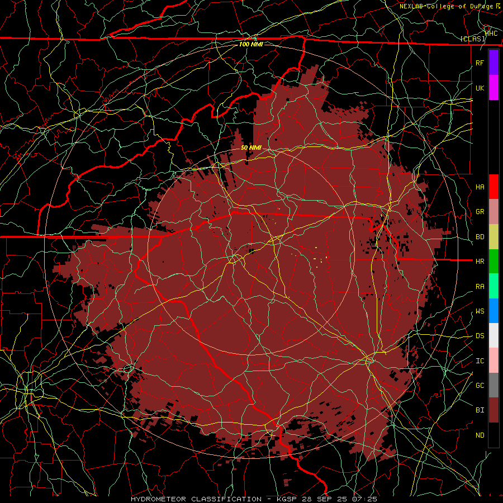Click the brown BI legend color swatch
This screenshot has width=503, height=503.
click(493, 410)
